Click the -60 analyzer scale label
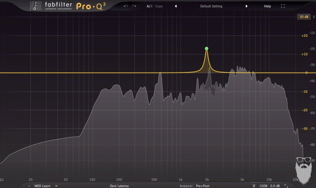This screenshot has height=188, width=316. pos(312,113)
